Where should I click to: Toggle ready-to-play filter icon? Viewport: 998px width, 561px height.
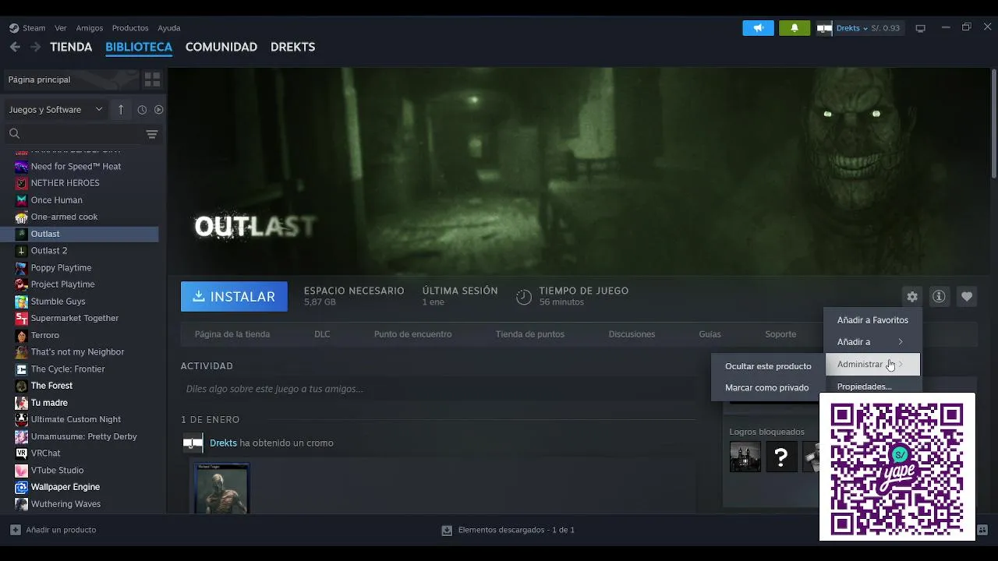click(x=159, y=110)
